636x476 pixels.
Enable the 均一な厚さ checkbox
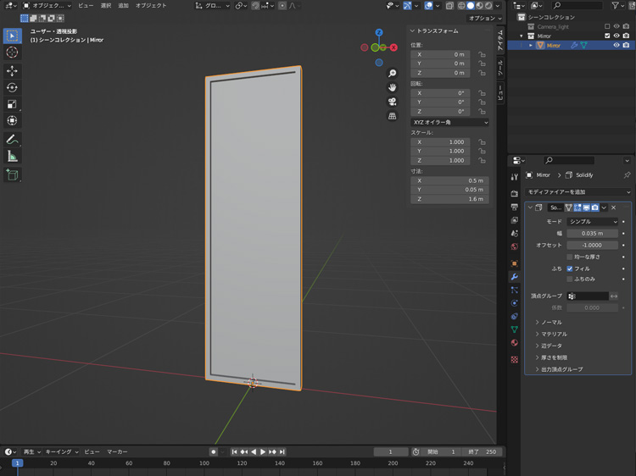570,257
